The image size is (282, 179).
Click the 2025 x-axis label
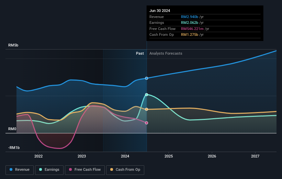tap(169, 156)
